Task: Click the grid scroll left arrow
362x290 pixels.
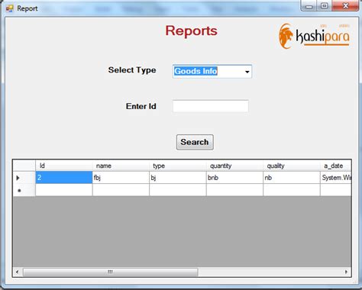Action: [17, 272]
